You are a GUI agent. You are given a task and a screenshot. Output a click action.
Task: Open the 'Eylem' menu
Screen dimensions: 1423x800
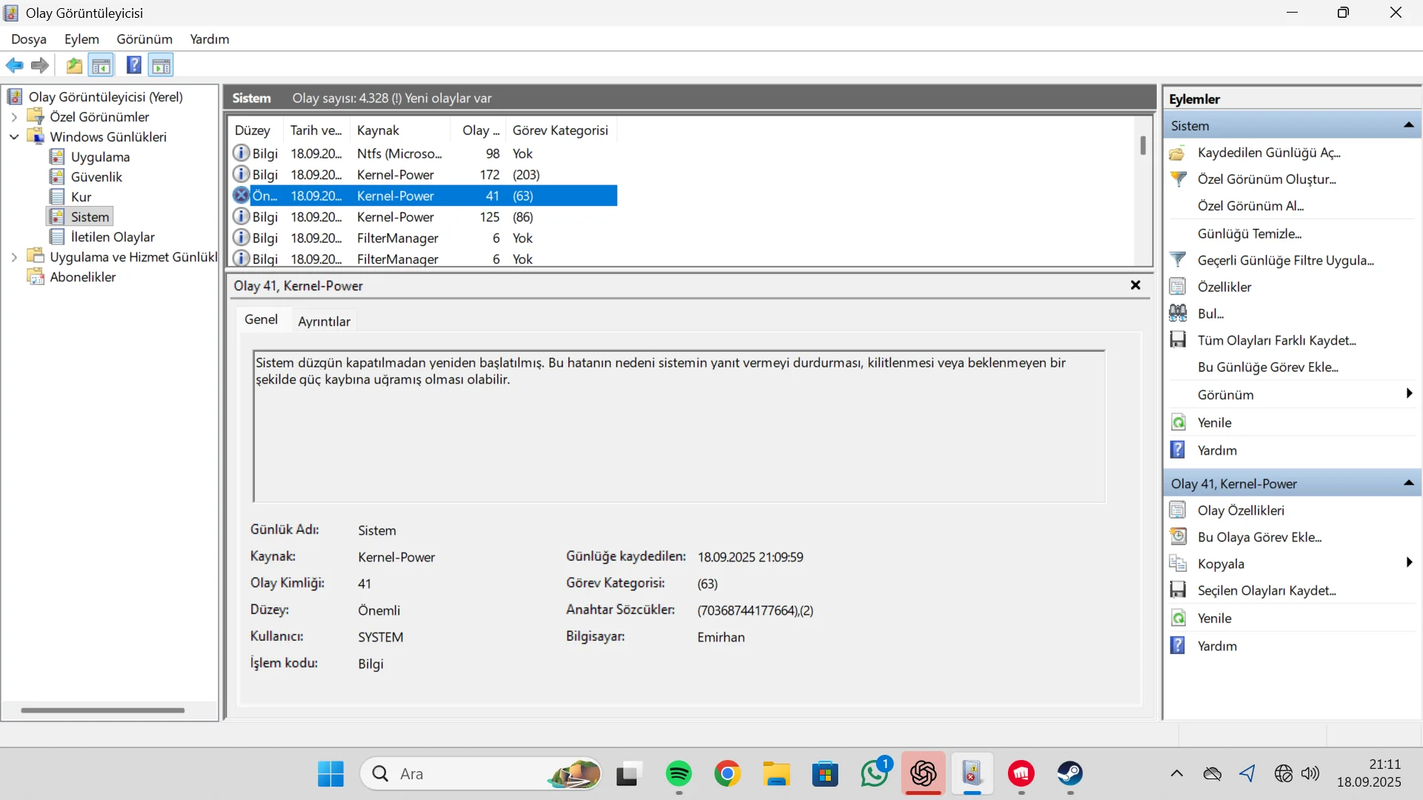pos(82,39)
